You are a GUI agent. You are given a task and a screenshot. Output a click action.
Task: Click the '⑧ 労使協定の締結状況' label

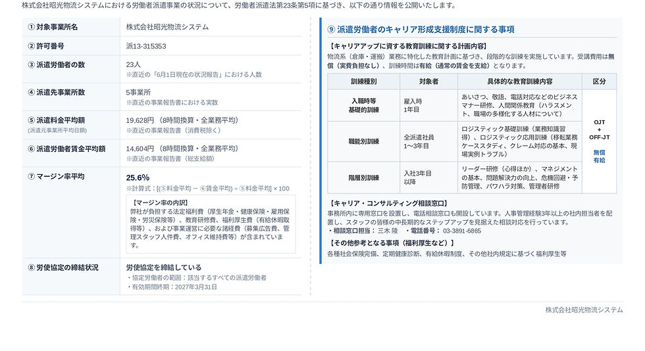pos(63,268)
